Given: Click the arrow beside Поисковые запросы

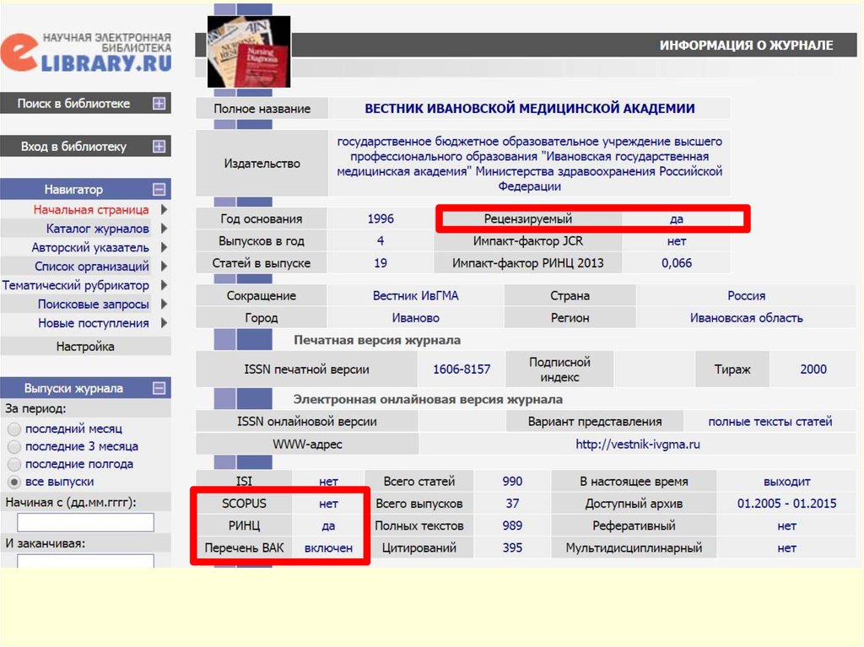Looking at the screenshot, I should click(164, 305).
